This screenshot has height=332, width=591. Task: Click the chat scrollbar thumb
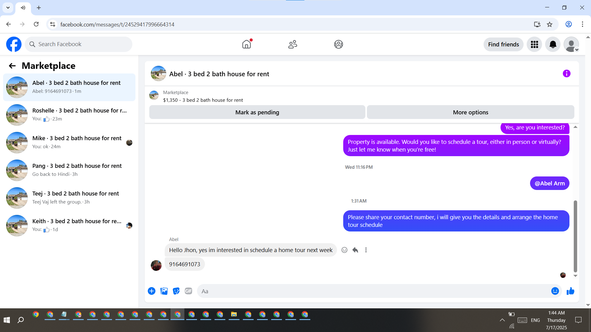[x=575, y=236]
